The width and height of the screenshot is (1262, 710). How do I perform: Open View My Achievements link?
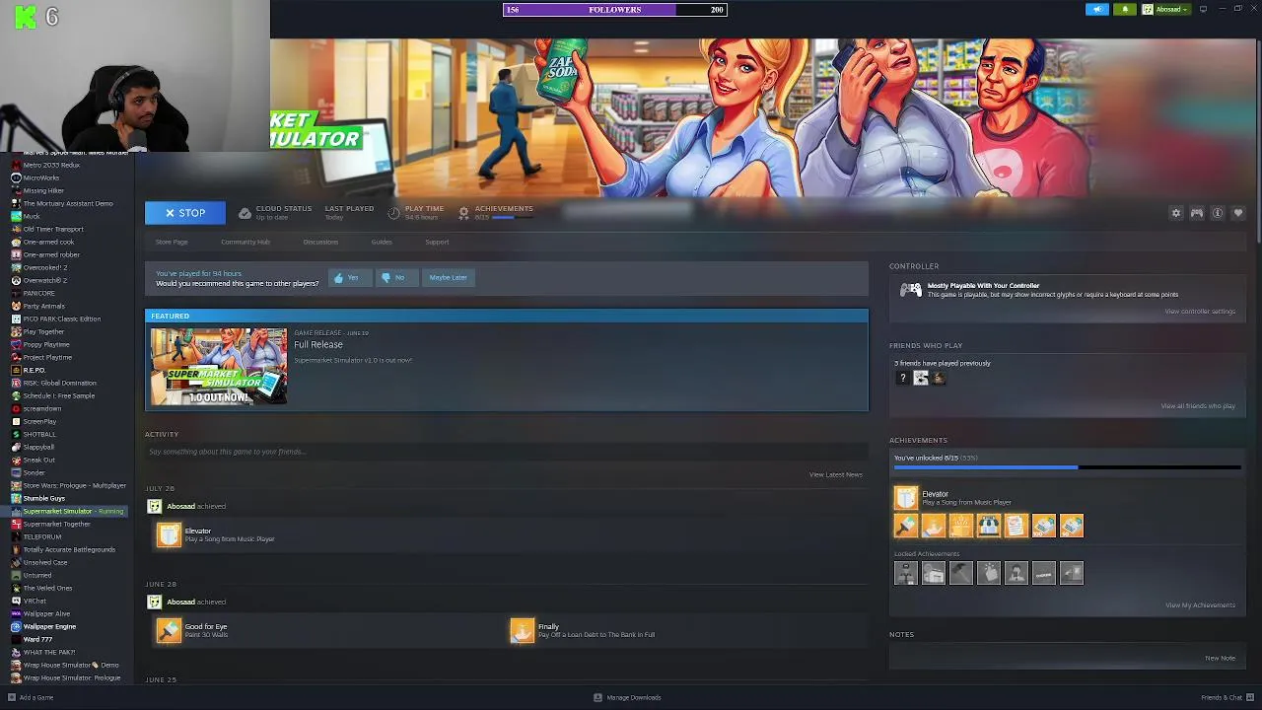(x=1200, y=604)
